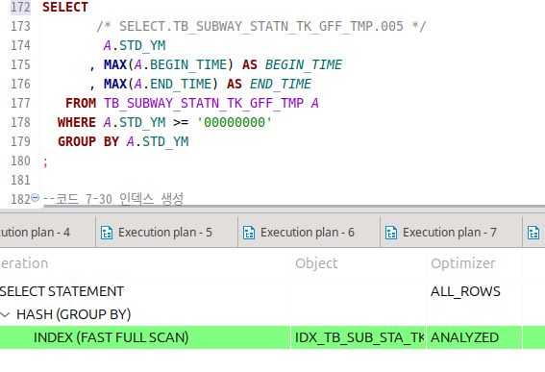Open the Execution plan - 7 tab
The image size is (545, 372).
[451, 233]
